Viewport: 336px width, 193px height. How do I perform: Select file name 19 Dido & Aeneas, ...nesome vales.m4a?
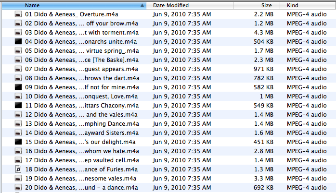tap(81, 178)
